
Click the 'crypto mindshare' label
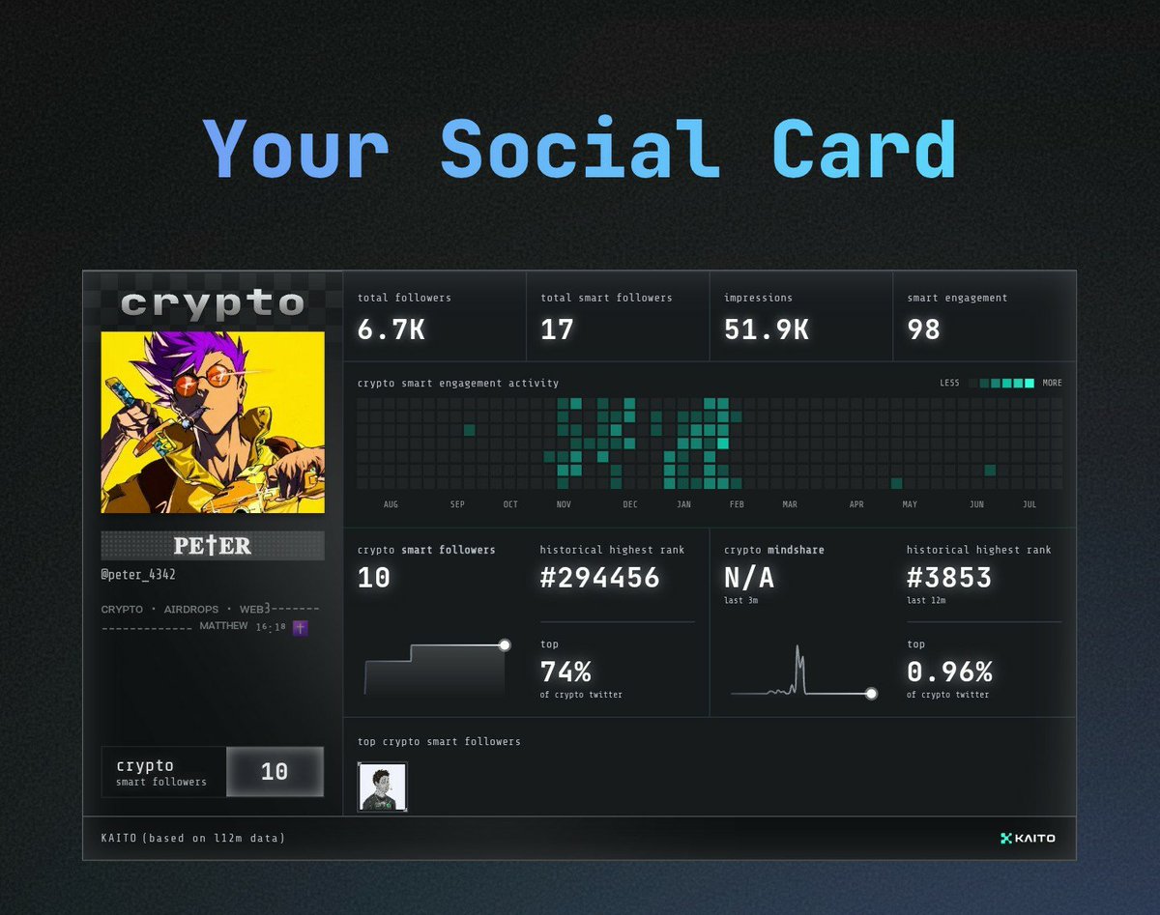coord(773,550)
